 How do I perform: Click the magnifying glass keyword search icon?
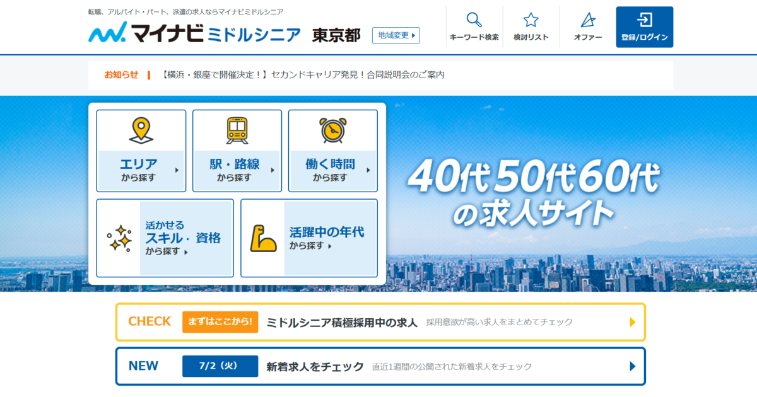[x=474, y=20]
